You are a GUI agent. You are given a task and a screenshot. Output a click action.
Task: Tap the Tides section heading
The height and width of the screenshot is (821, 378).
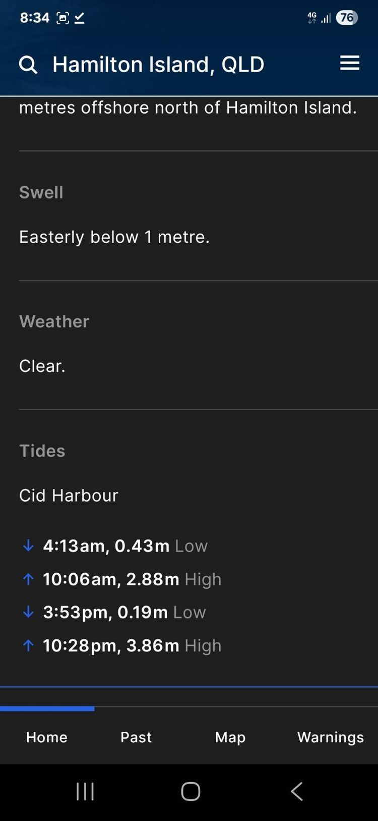point(42,451)
